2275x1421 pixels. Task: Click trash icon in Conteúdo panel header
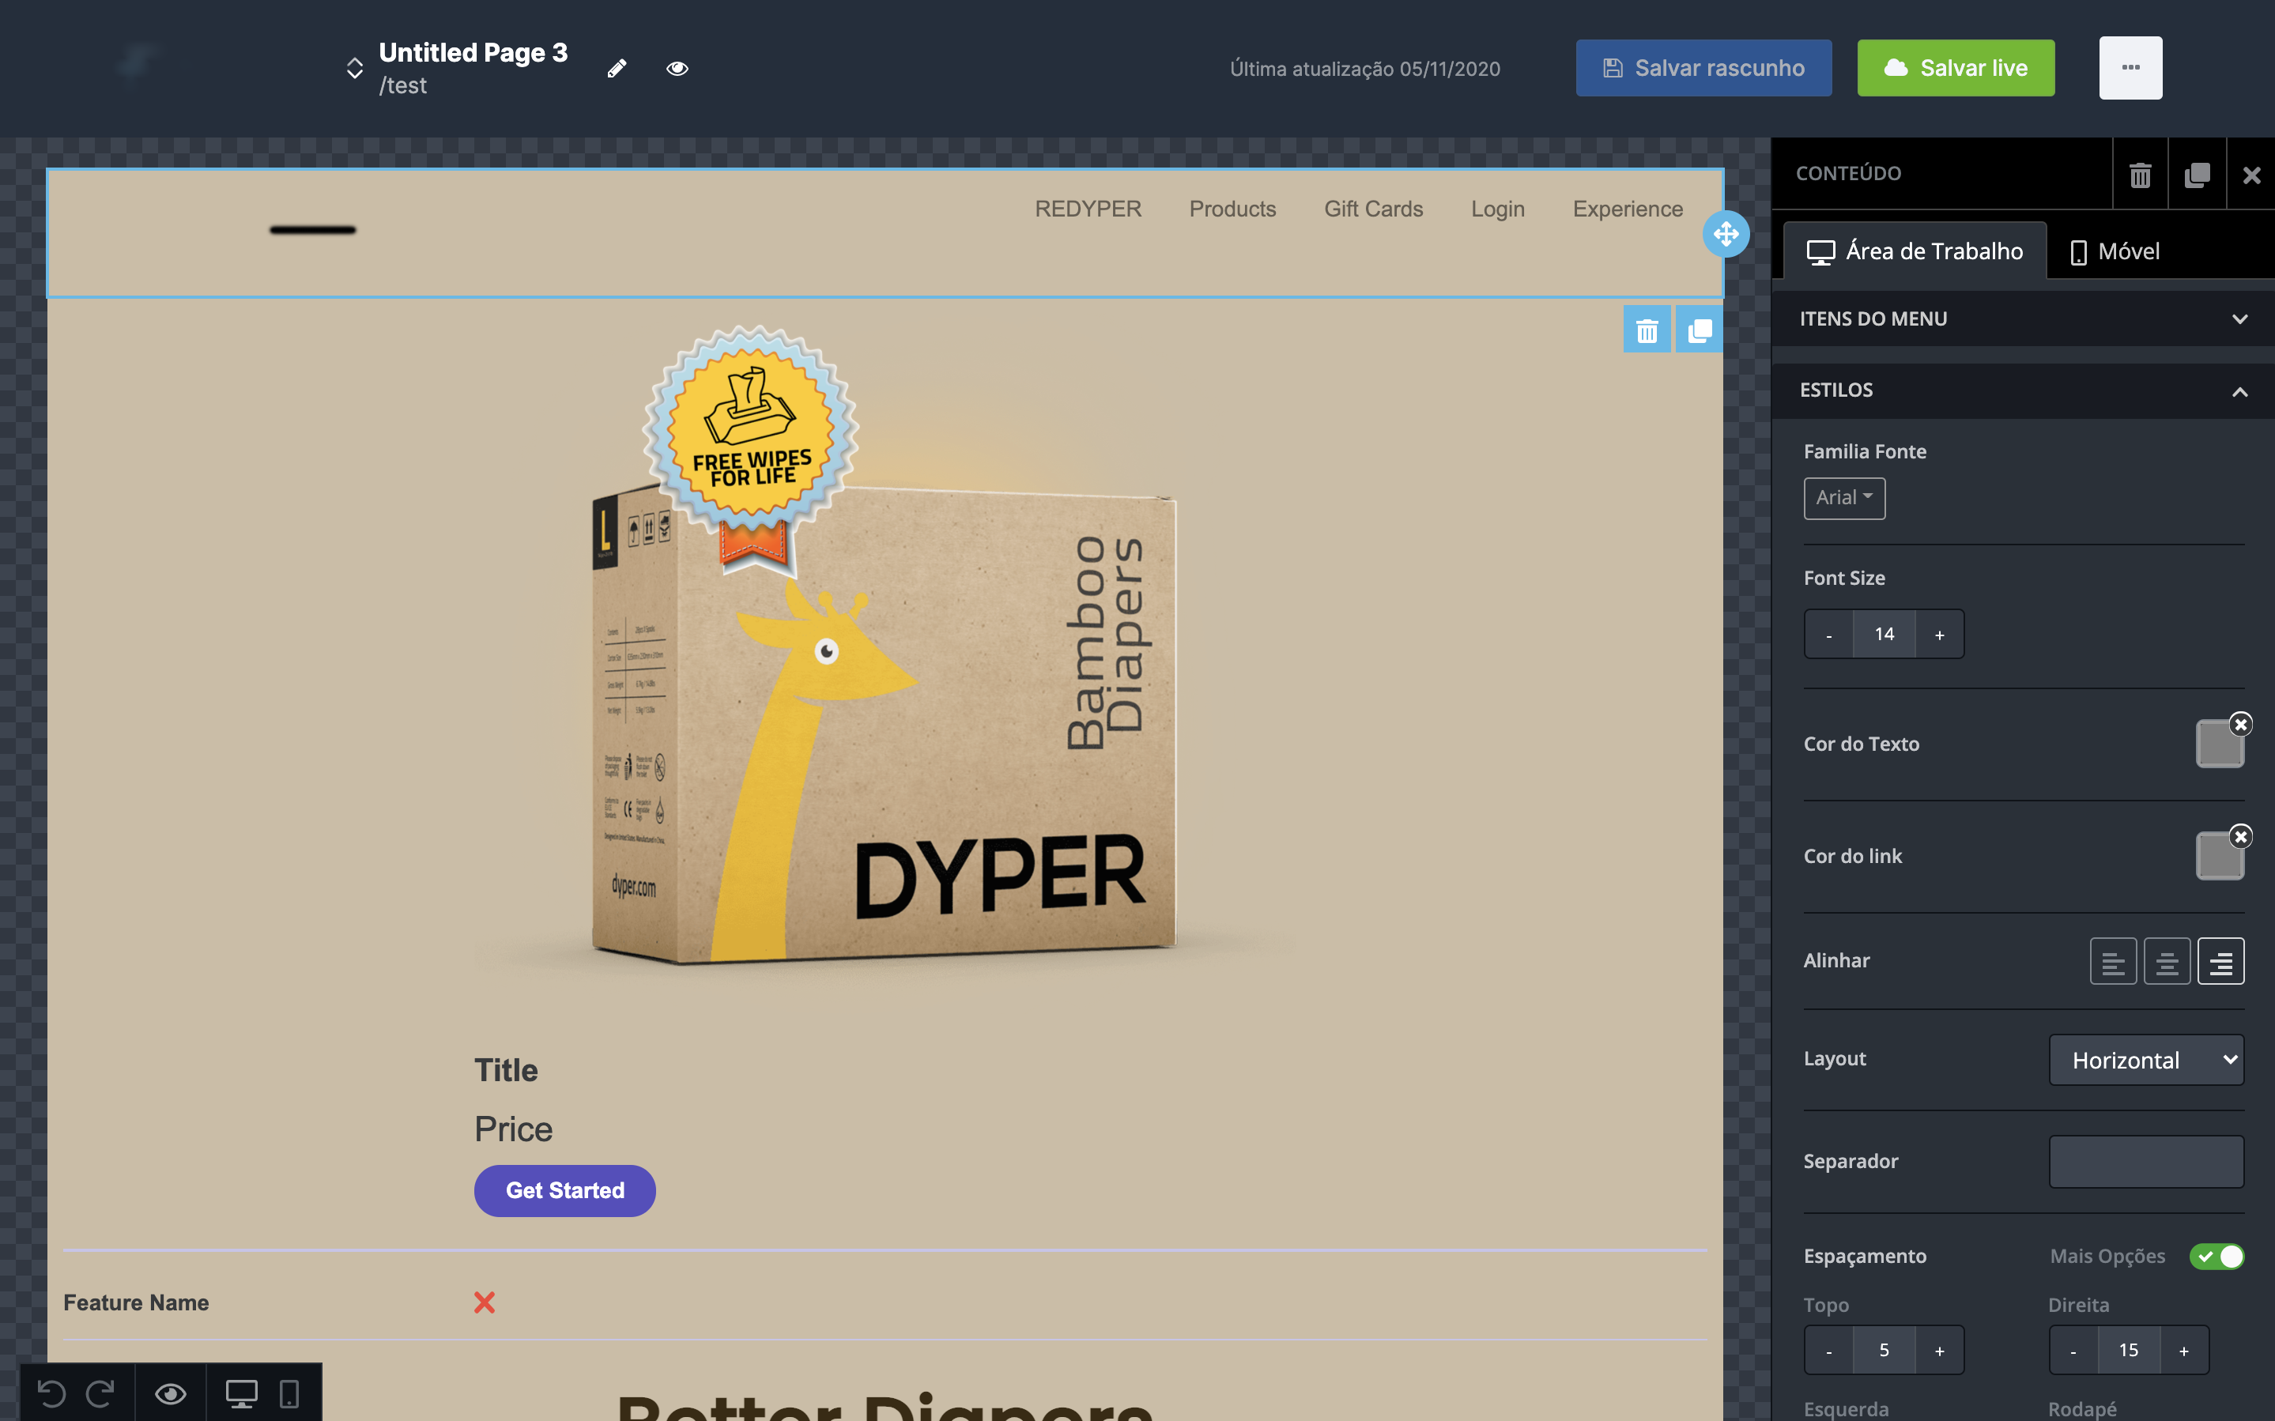coord(2140,175)
